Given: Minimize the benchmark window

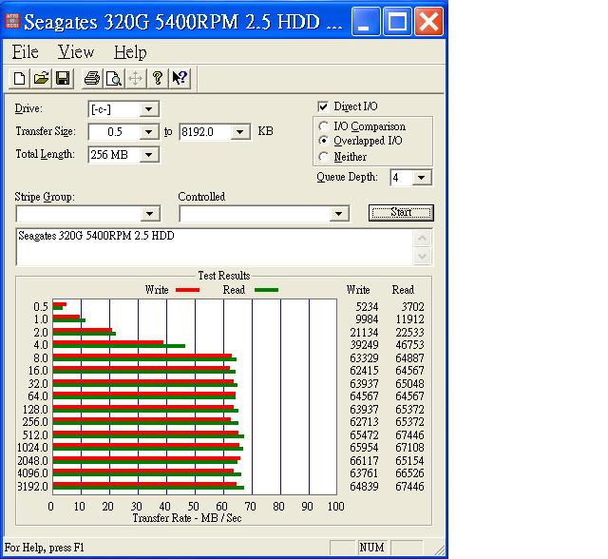Looking at the screenshot, I should tap(366, 21).
